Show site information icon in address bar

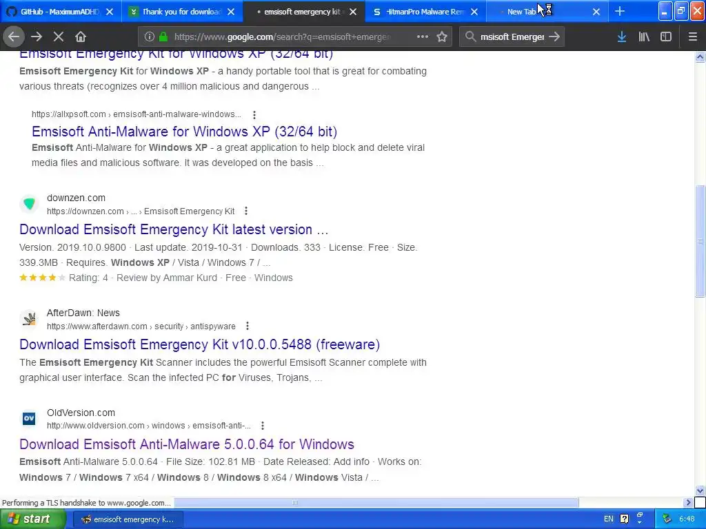pos(150,37)
